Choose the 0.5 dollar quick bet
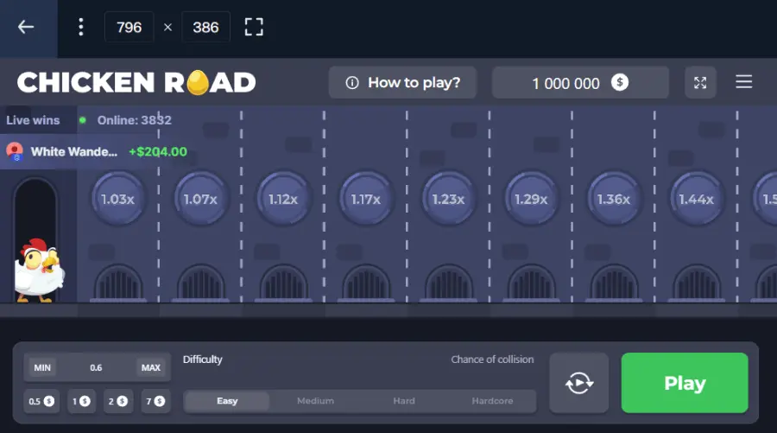This screenshot has height=433, width=777. tap(41, 401)
